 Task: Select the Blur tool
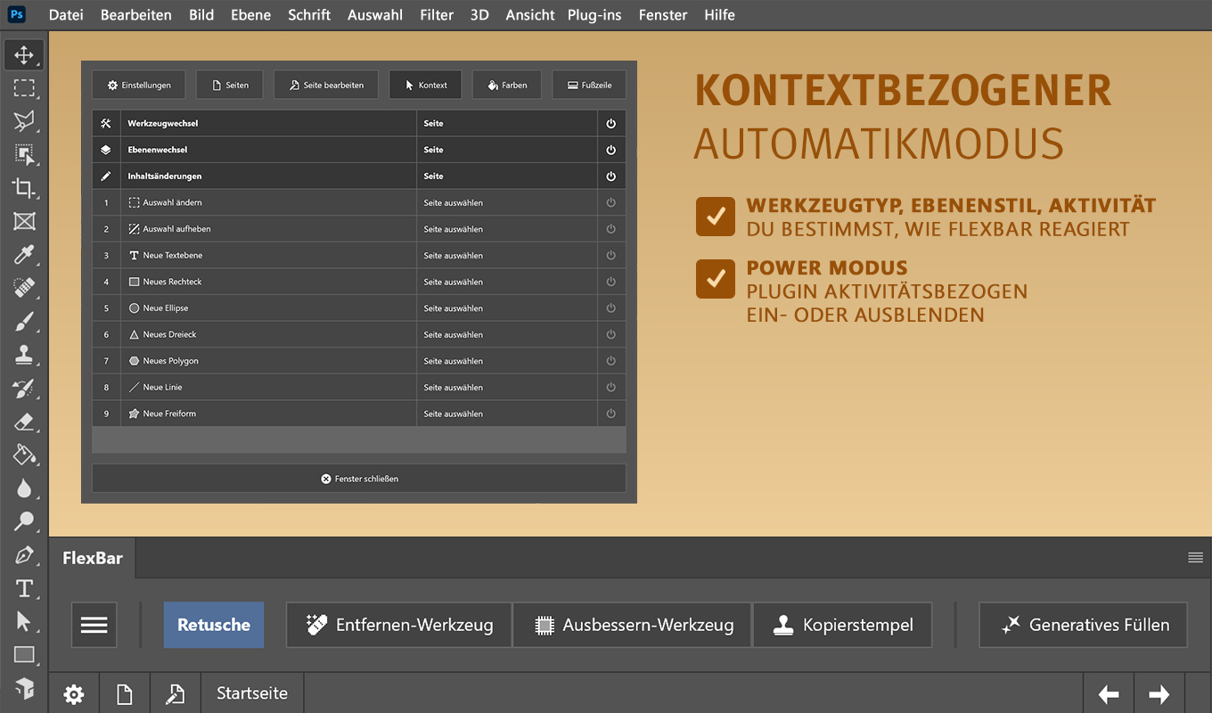[x=24, y=488]
